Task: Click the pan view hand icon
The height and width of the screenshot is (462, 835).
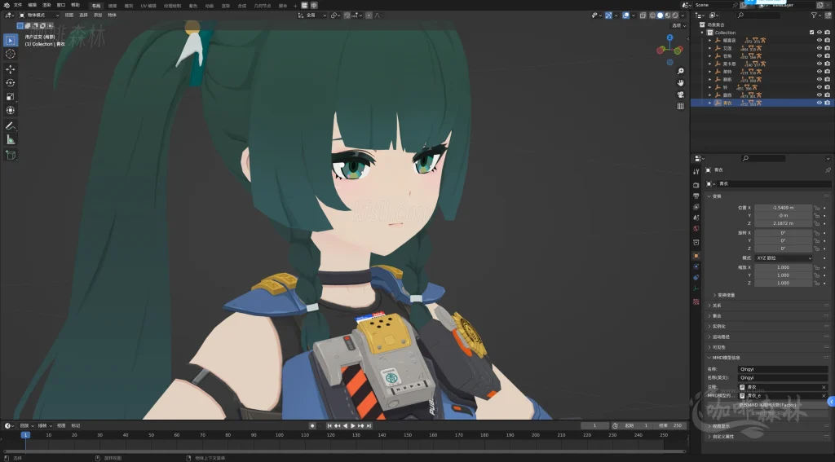Action: coord(681,82)
